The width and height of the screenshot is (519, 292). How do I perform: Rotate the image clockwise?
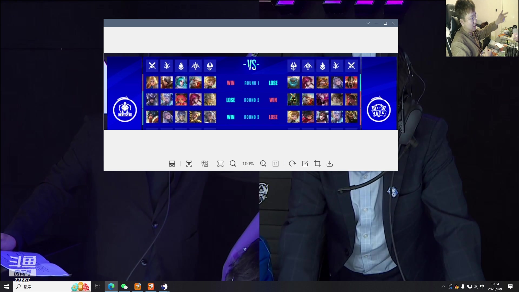coord(292,164)
